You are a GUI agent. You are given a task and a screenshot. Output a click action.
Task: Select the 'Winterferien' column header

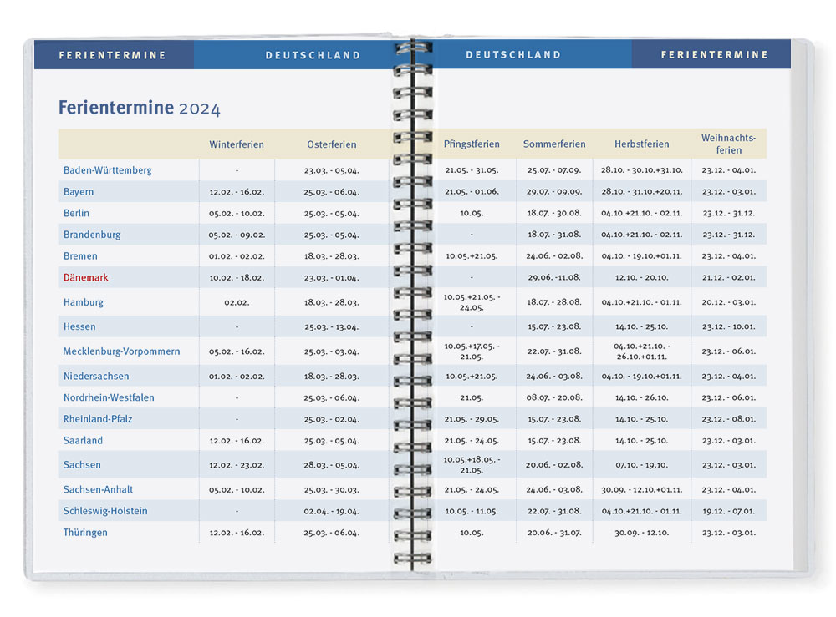237,144
